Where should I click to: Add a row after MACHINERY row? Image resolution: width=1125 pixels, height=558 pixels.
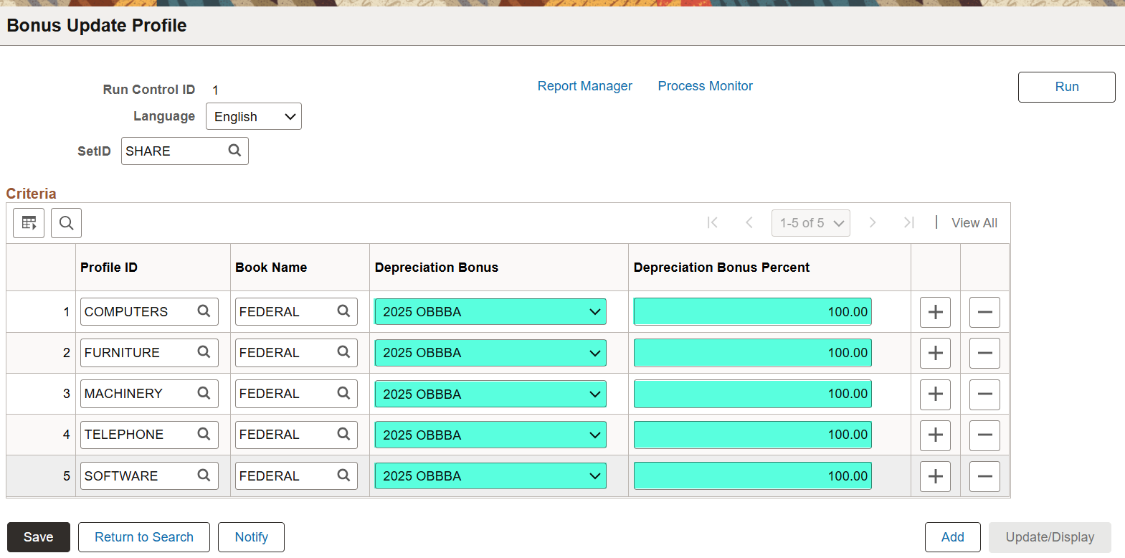tap(935, 394)
